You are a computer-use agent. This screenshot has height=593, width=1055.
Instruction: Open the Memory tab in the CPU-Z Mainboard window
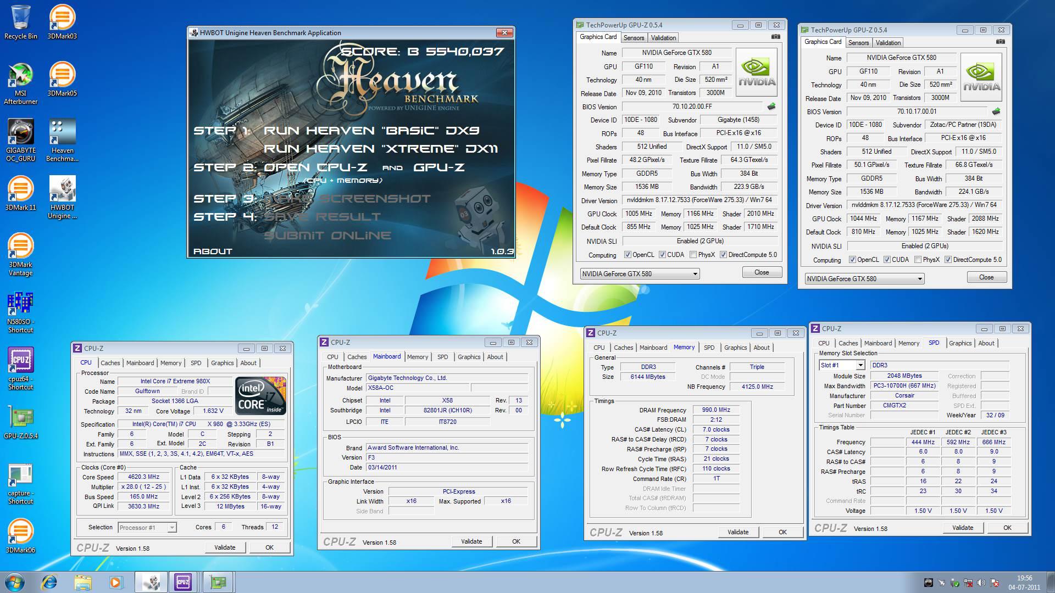(418, 357)
